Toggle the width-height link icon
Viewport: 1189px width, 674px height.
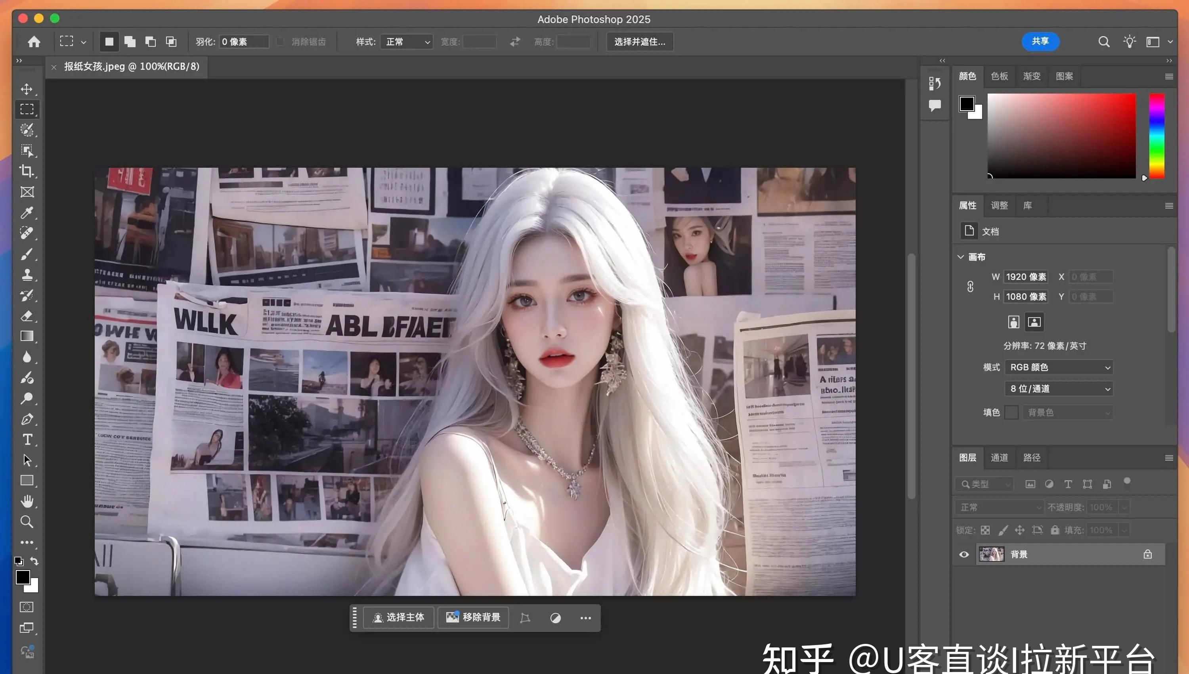pos(970,287)
